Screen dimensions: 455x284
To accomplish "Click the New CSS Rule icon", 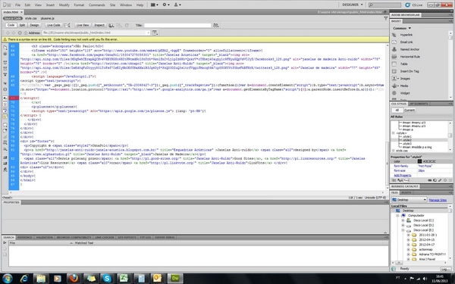I will tap(435, 180).
